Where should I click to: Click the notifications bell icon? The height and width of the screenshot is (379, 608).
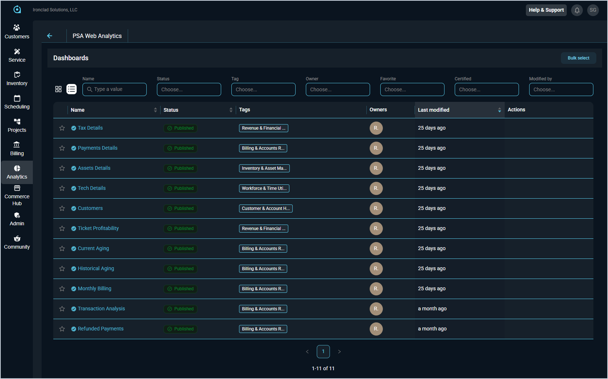[x=577, y=10]
